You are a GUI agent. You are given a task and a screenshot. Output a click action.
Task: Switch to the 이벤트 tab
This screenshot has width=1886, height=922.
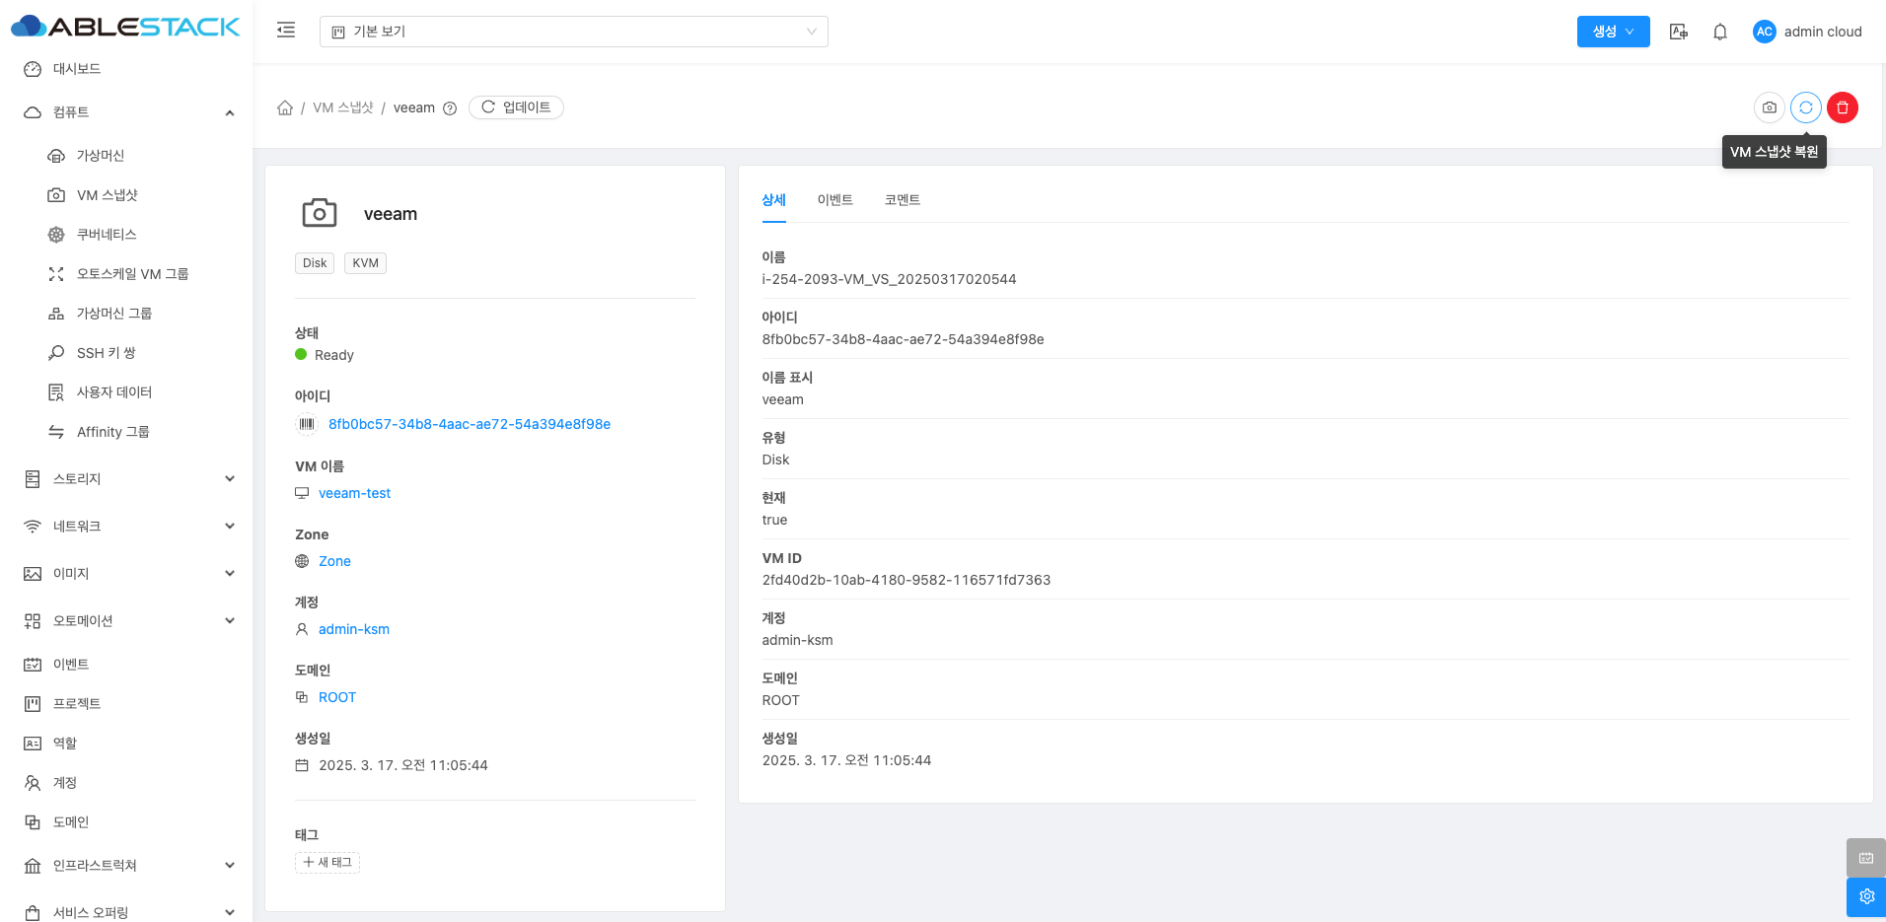[x=834, y=200]
